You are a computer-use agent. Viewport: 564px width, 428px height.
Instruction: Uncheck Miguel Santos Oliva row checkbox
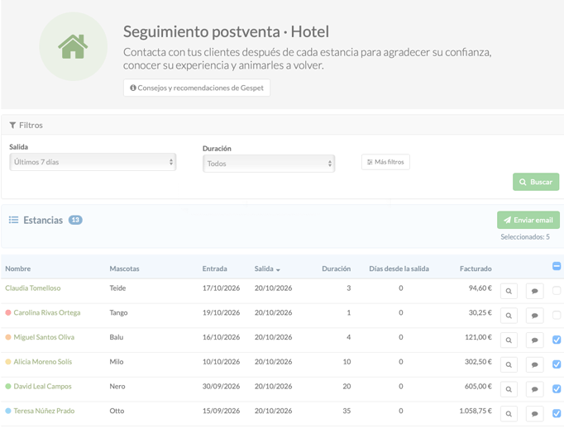pyautogui.click(x=557, y=340)
